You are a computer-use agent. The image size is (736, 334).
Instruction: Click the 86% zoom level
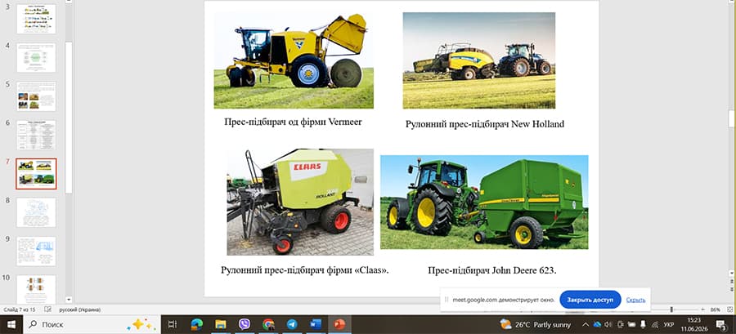[x=716, y=310]
